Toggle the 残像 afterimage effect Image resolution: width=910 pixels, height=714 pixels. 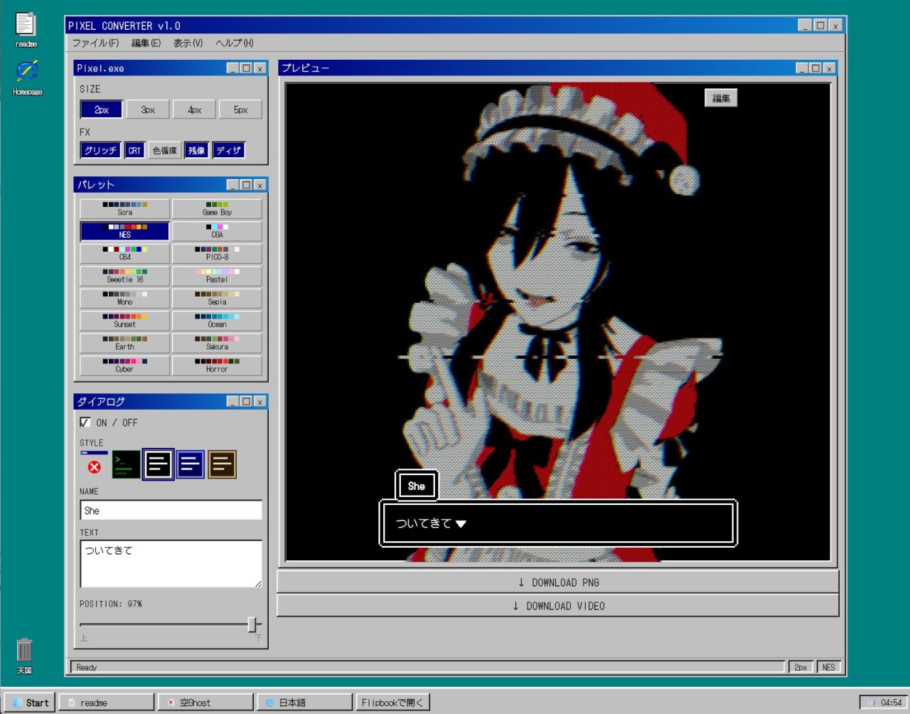click(197, 151)
